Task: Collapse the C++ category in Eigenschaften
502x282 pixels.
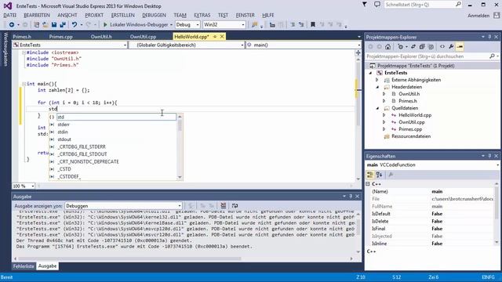Action: point(368,184)
